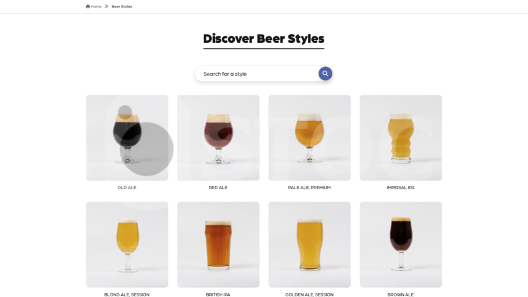Click the home icon in breadcrumb
528x297 pixels.
tap(88, 6)
